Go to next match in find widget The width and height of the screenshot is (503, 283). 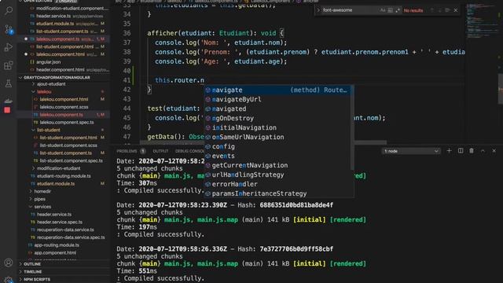(440, 10)
